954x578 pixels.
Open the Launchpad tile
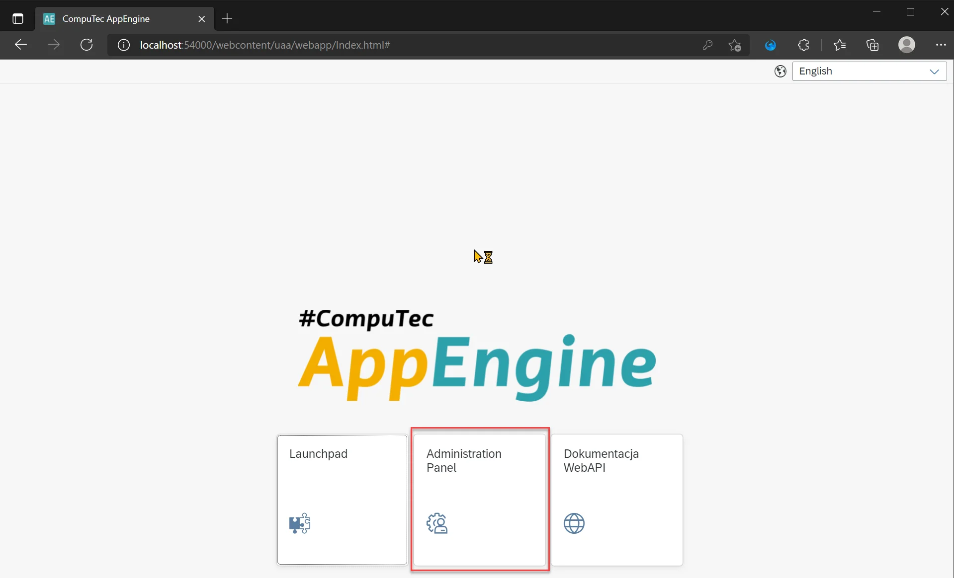tap(342, 499)
